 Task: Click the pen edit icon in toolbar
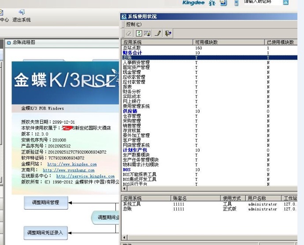click(x=158, y=33)
